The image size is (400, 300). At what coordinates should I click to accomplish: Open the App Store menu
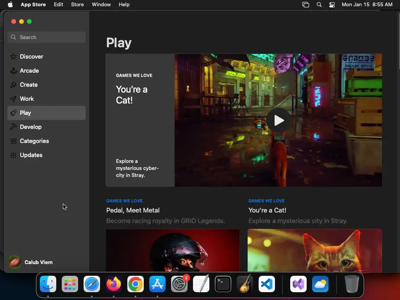(x=33, y=5)
